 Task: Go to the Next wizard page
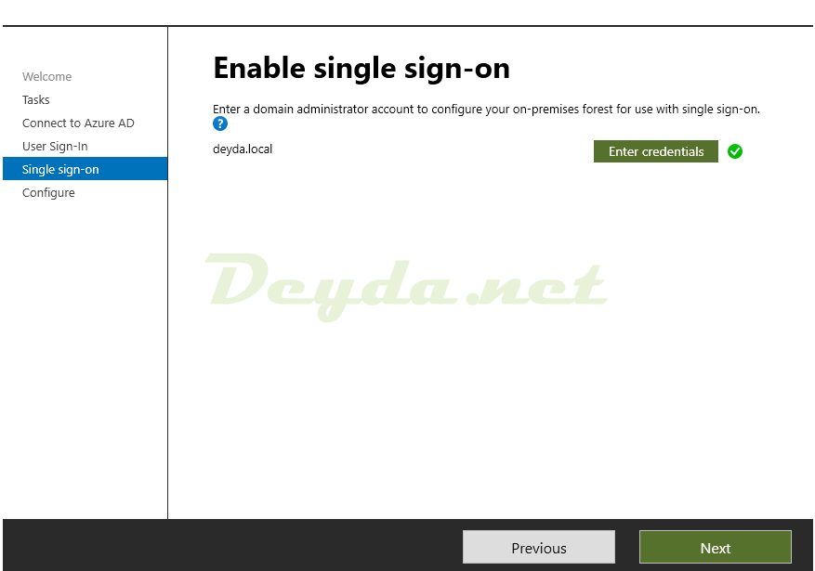coord(716,547)
